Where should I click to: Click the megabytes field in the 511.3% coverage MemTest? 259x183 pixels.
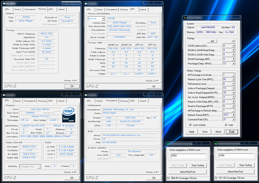(236, 155)
